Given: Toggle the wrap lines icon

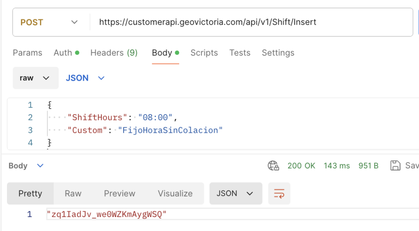Looking at the screenshot, I should coord(279,194).
